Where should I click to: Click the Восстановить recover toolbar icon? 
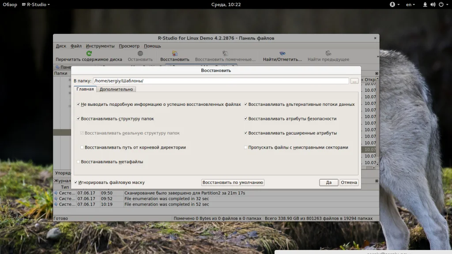click(x=175, y=53)
